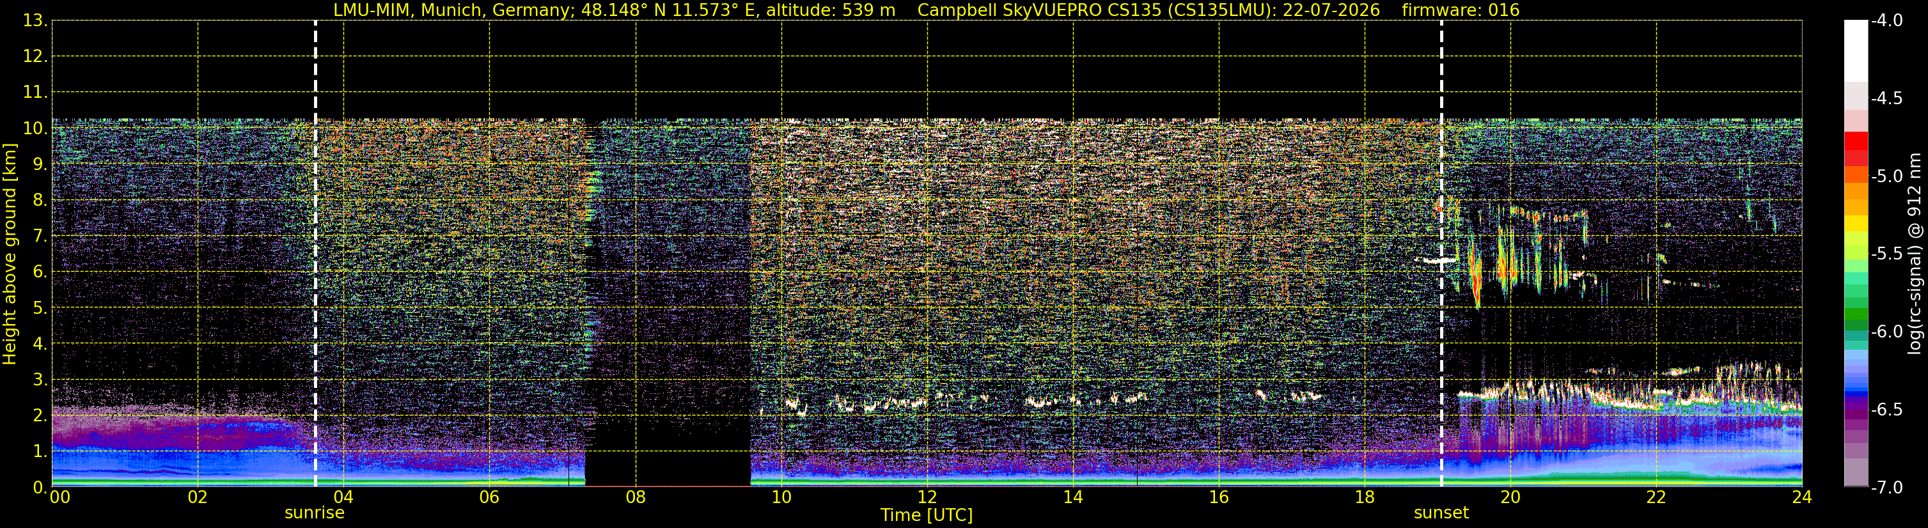Click the height axis tick label "8."
The width and height of the screenshot is (1928, 528).
40,199
